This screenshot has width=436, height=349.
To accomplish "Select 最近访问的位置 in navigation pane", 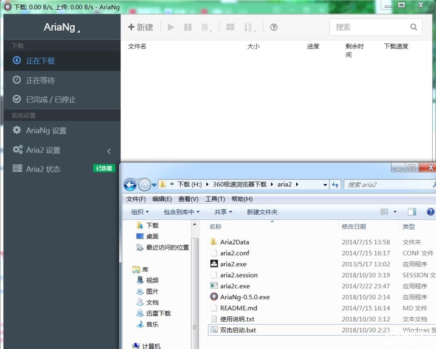I will (x=163, y=247).
